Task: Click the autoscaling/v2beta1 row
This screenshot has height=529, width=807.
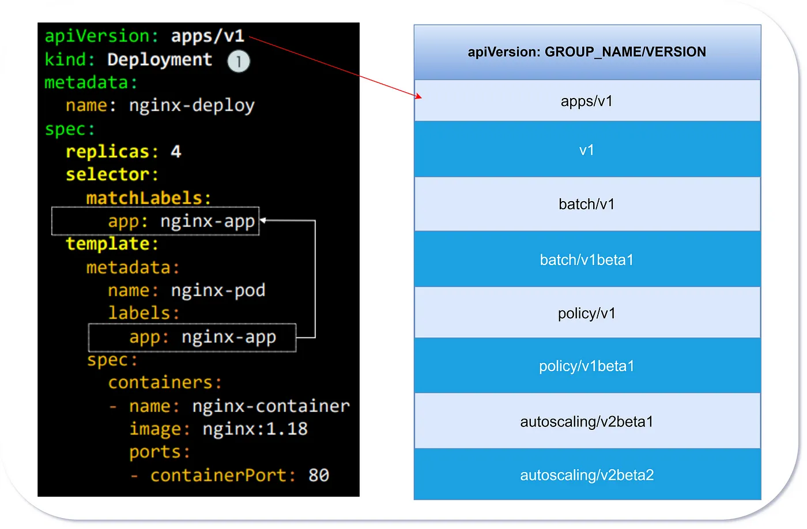Action: [587, 421]
